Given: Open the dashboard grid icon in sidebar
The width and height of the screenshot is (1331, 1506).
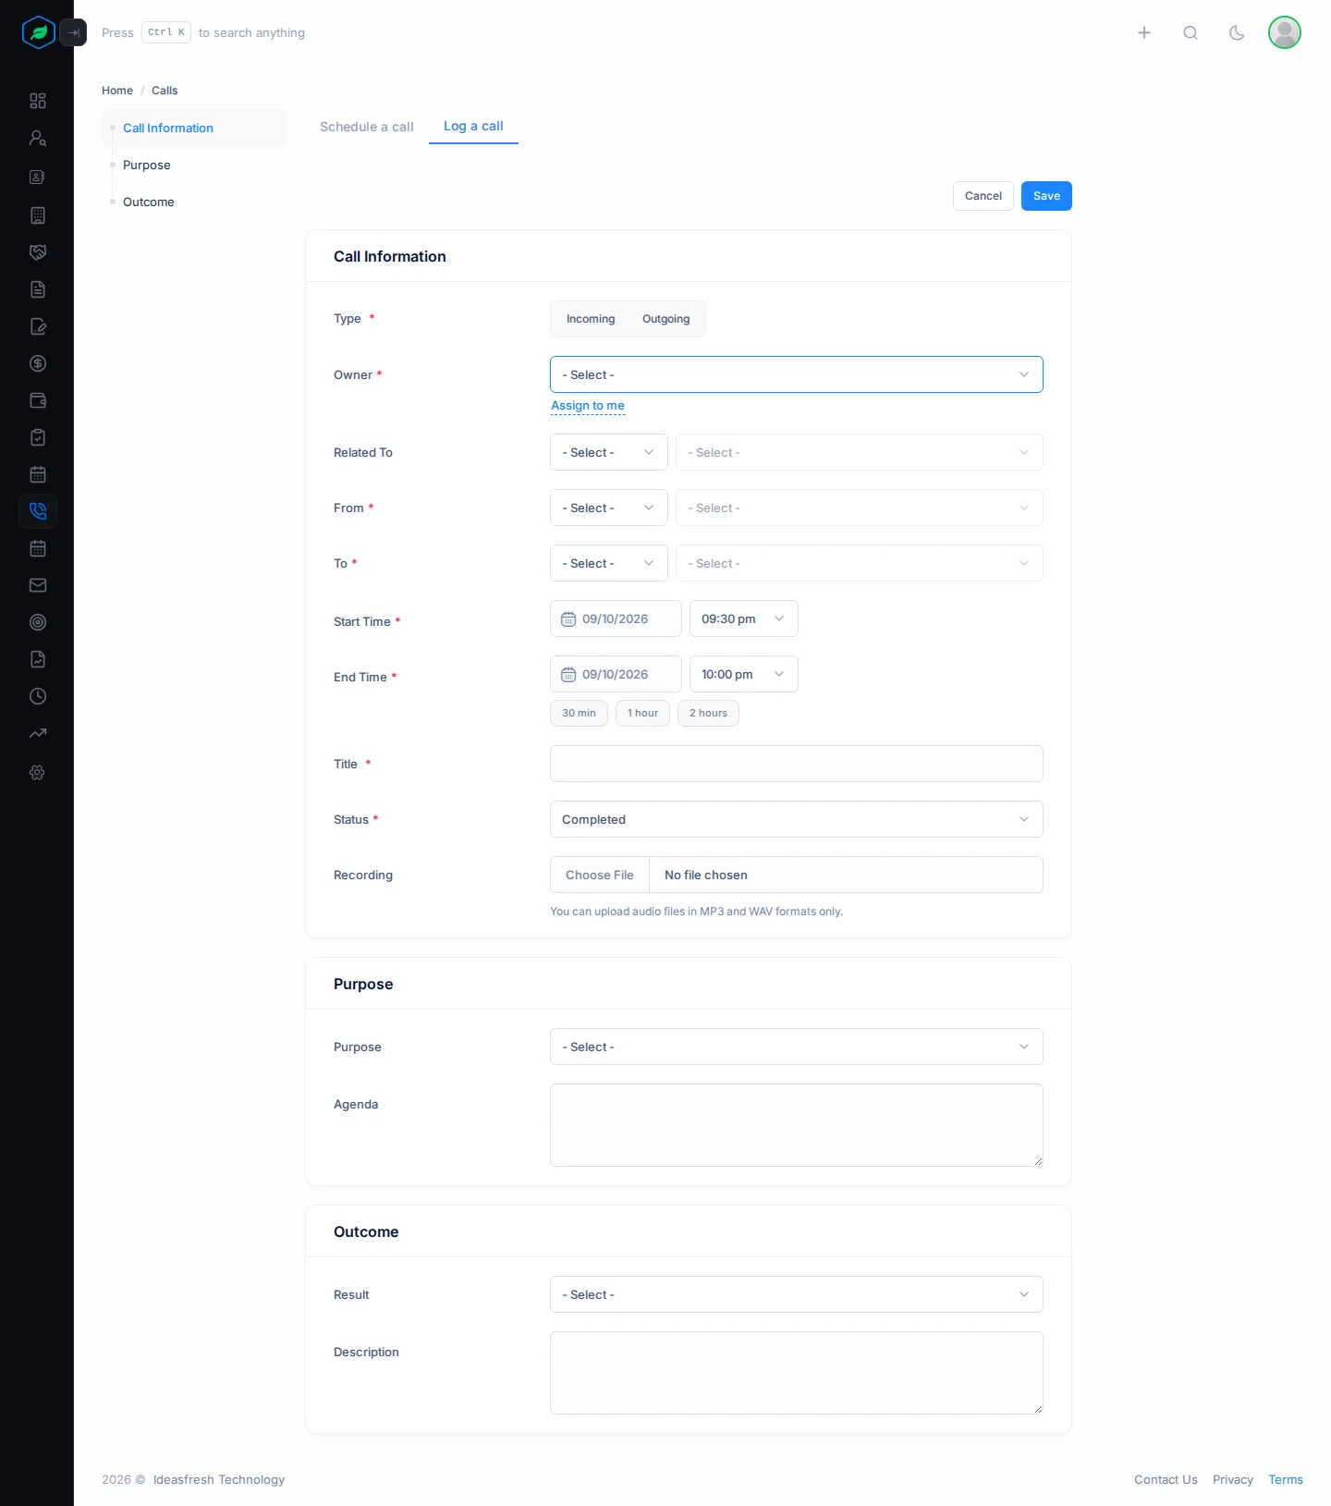Looking at the screenshot, I should point(38,101).
